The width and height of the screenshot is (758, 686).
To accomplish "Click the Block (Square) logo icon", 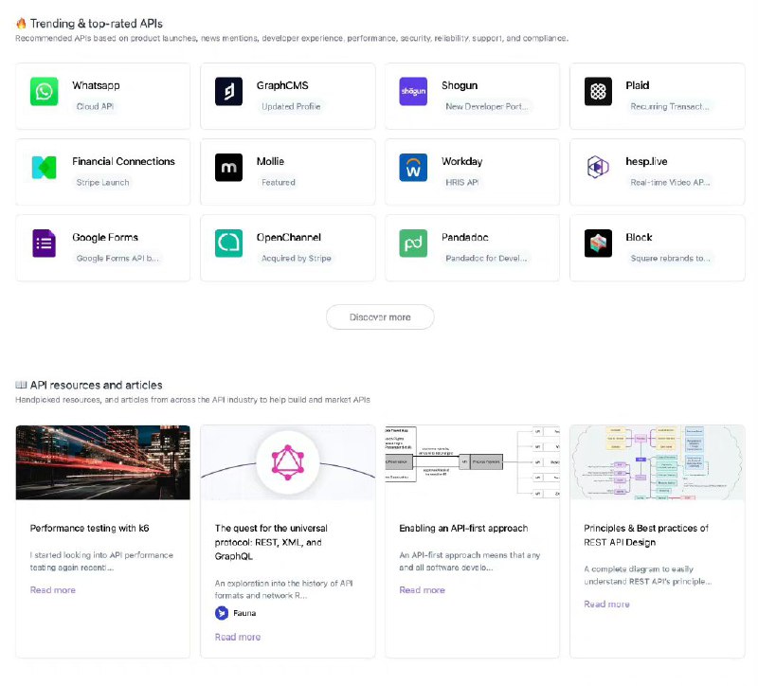I will [598, 244].
